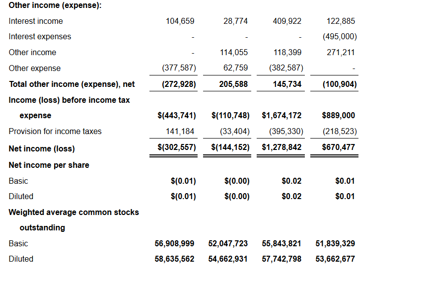The height and width of the screenshot is (285, 424).
Task: Select the "Net income (loss)" row label
Action: pos(42,148)
